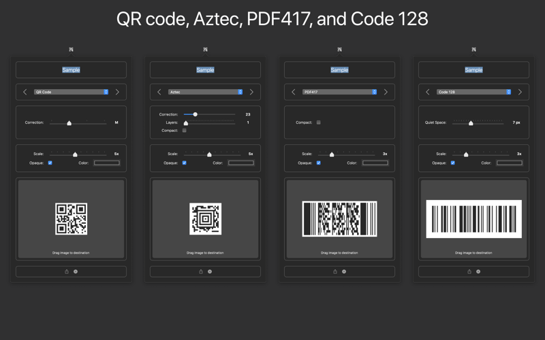Click the round x icon in PDF417 panel
The height and width of the screenshot is (340, 545).
point(344,271)
